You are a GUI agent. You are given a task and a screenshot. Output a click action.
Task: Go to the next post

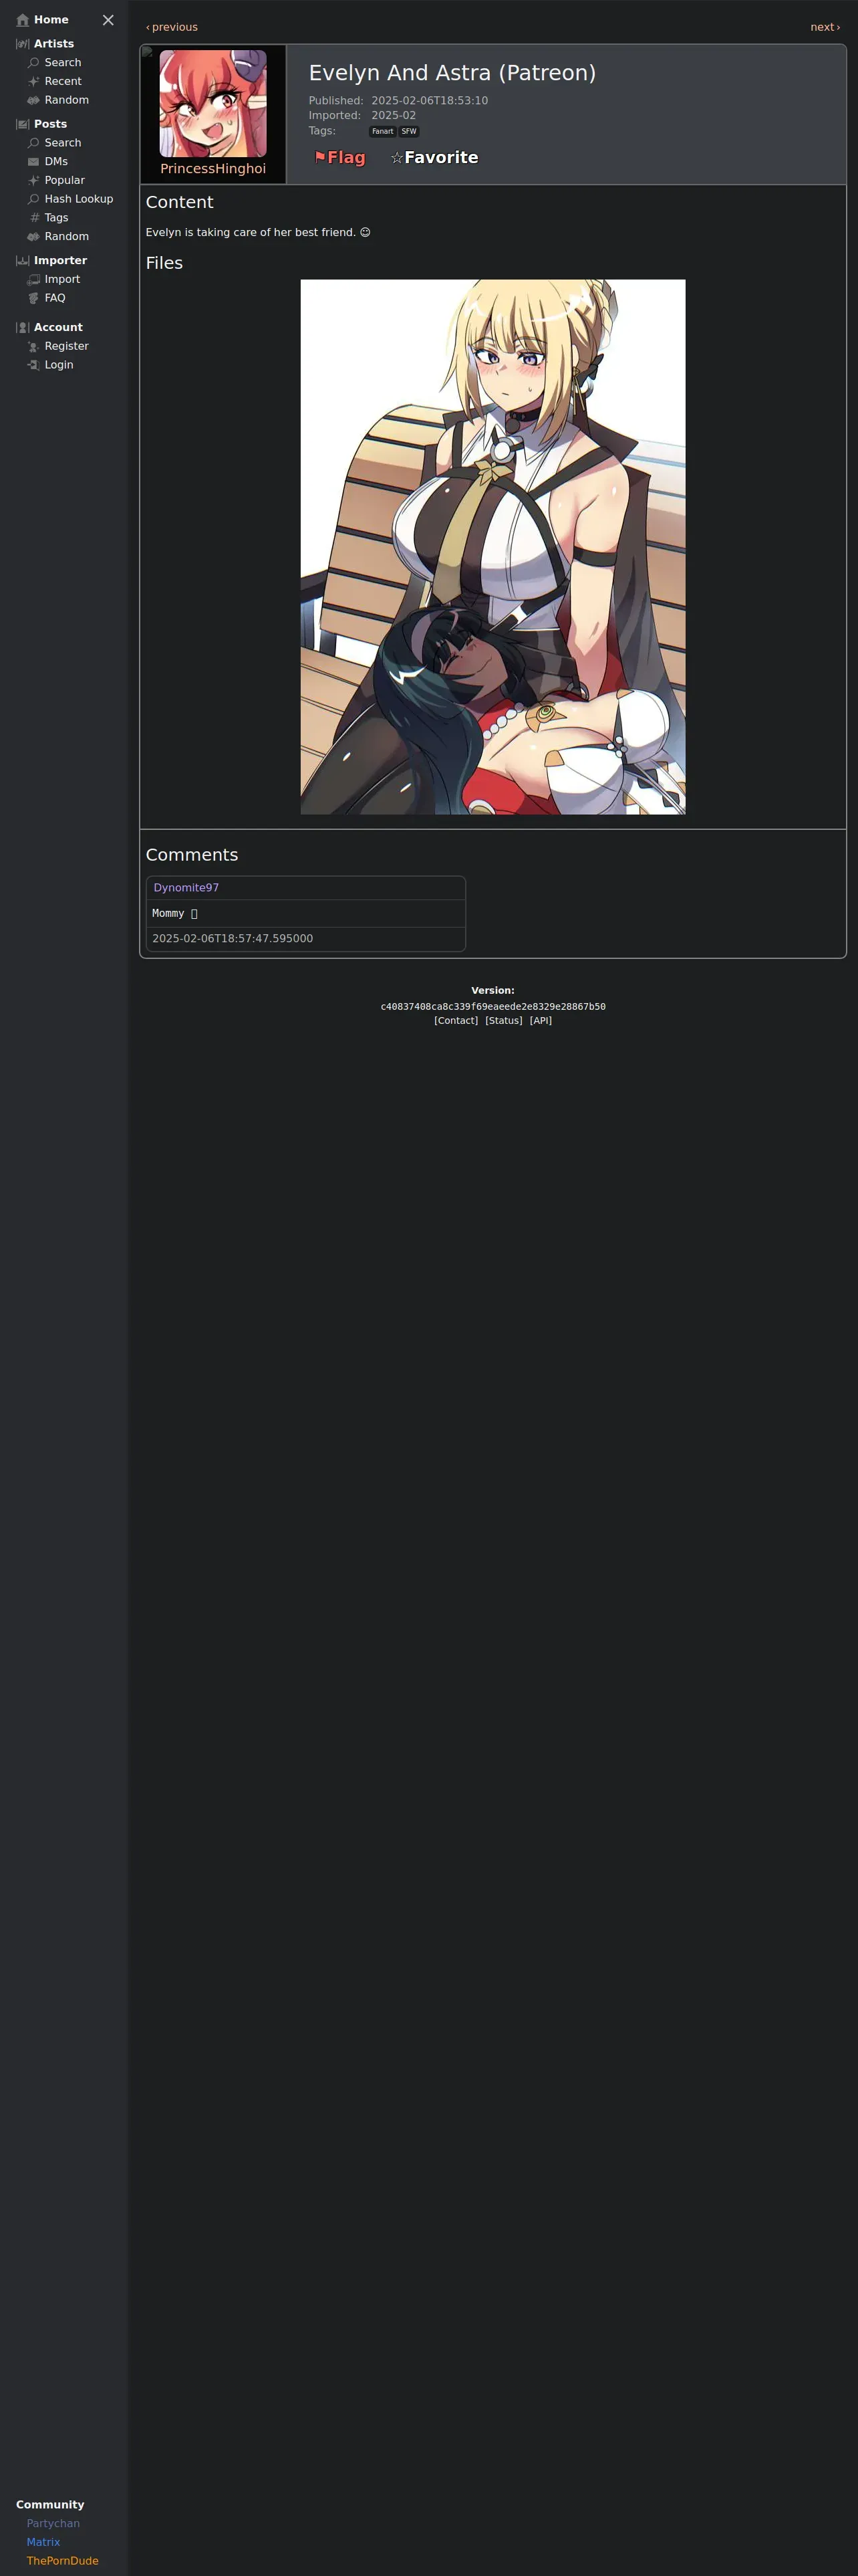pyautogui.click(x=825, y=27)
